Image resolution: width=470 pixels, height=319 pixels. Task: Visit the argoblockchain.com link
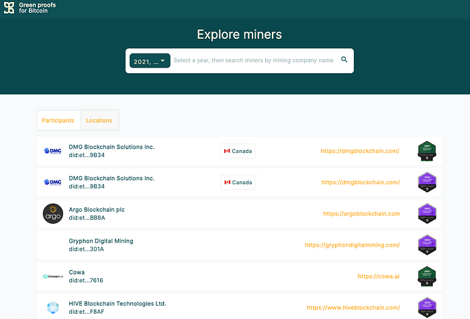tap(361, 214)
